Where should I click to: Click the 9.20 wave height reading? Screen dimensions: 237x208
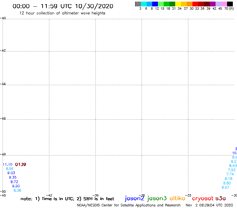point(16,186)
